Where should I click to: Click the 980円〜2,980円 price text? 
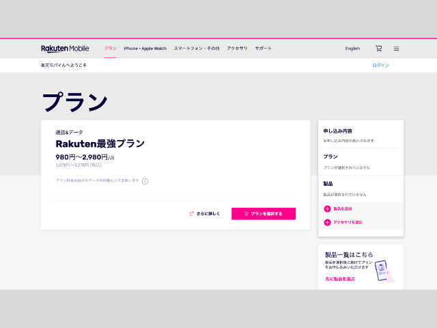85,157
